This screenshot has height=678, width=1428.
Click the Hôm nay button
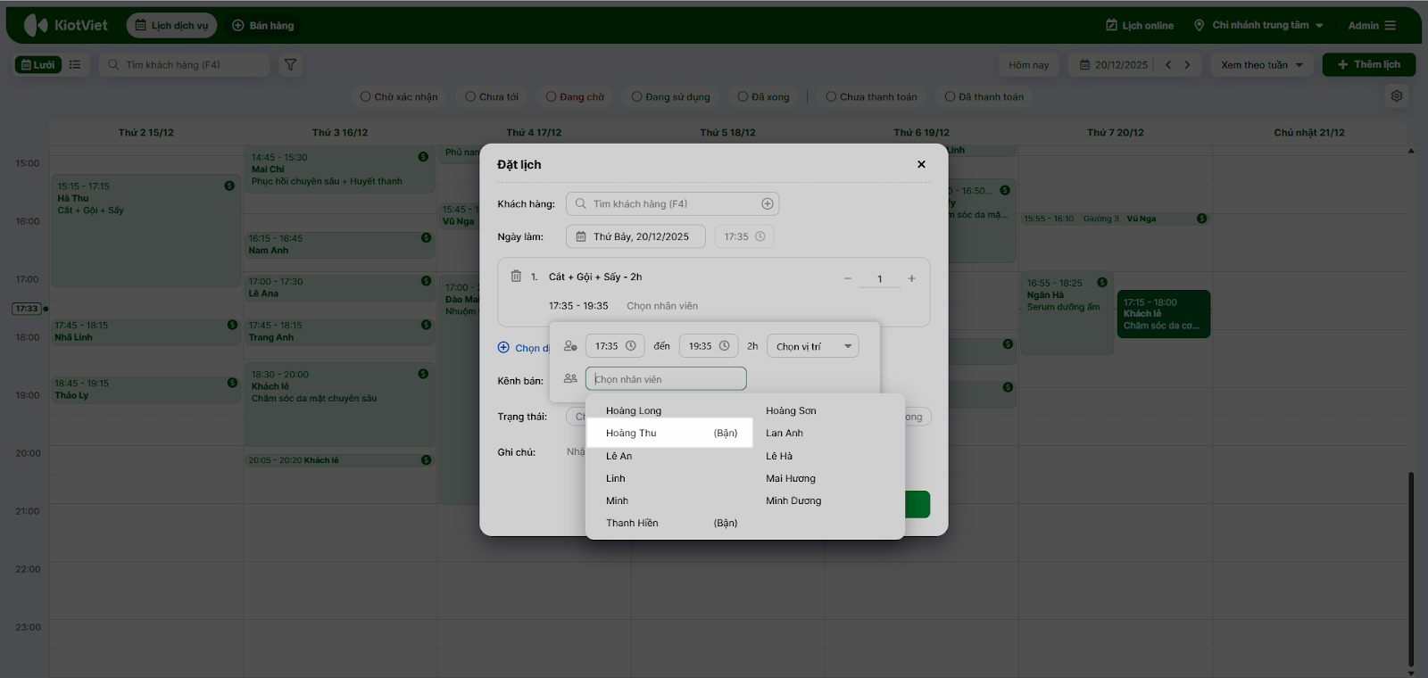[1028, 64]
